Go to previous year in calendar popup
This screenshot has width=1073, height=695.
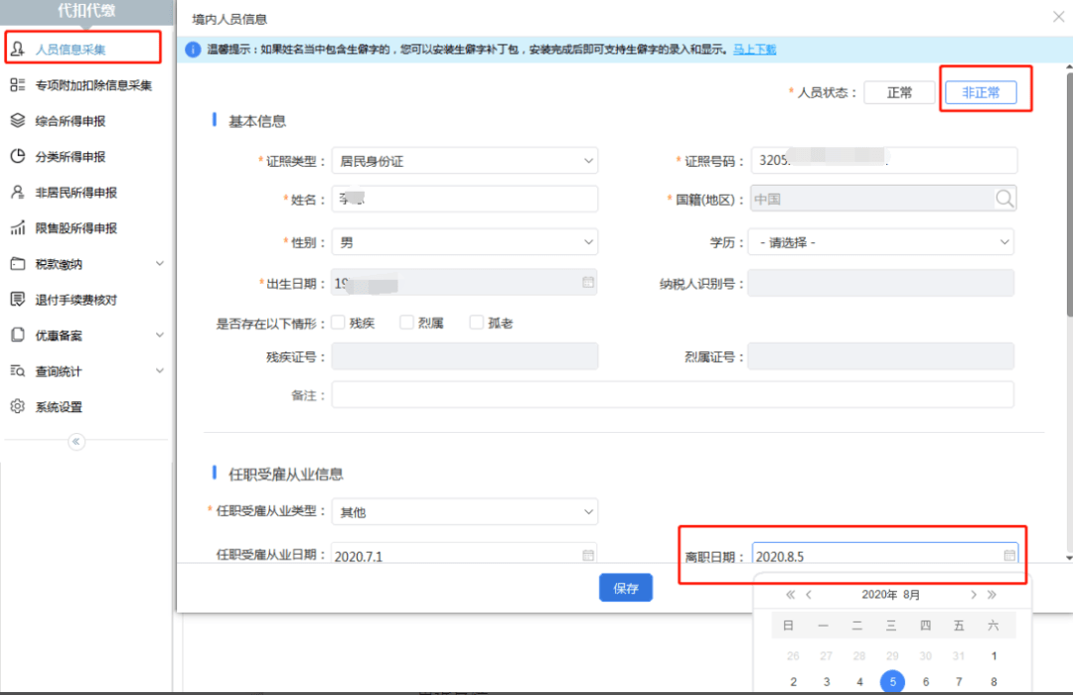pyautogui.click(x=791, y=595)
